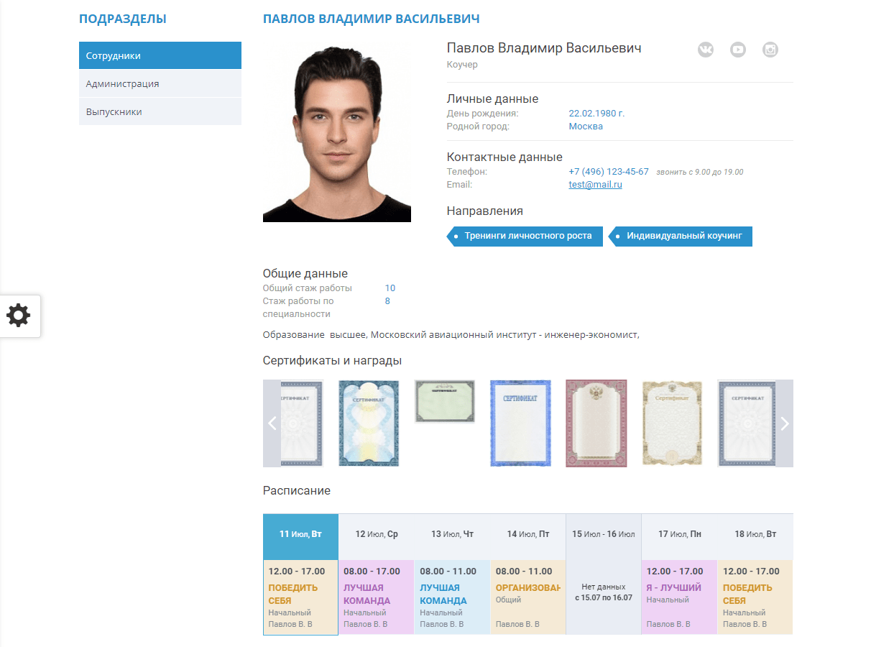Open the Администрация sidebar section
This screenshot has height=647, width=871.
(x=160, y=83)
